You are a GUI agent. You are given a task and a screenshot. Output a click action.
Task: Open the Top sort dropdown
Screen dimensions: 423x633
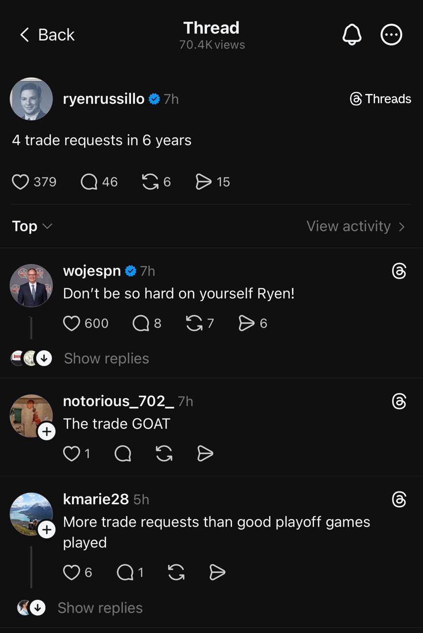tap(32, 226)
